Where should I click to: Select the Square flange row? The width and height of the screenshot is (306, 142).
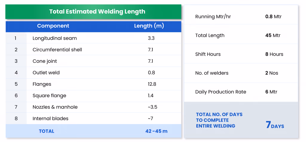click(93, 95)
